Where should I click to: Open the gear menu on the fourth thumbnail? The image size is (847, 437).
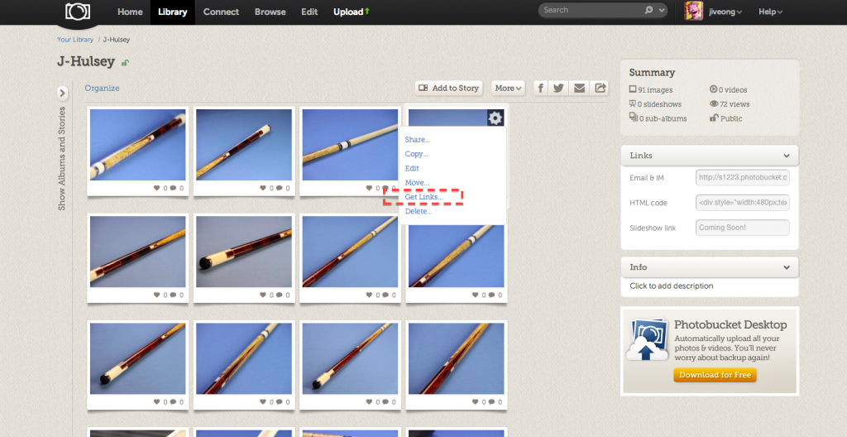point(495,118)
